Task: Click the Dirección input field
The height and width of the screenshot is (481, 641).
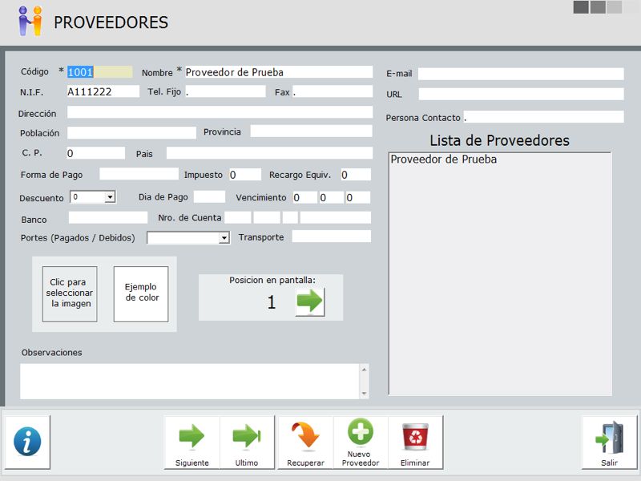Action: 220,112
